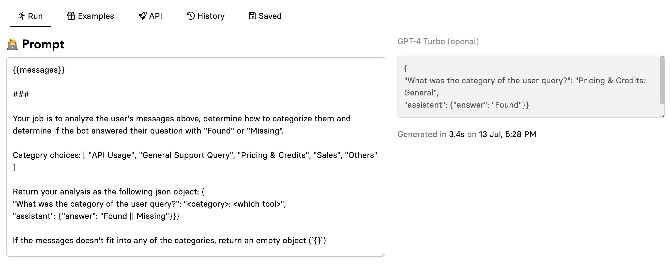Go to the Saved tab
The width and height of the screenshot is (670, 264).
[270, 16]
